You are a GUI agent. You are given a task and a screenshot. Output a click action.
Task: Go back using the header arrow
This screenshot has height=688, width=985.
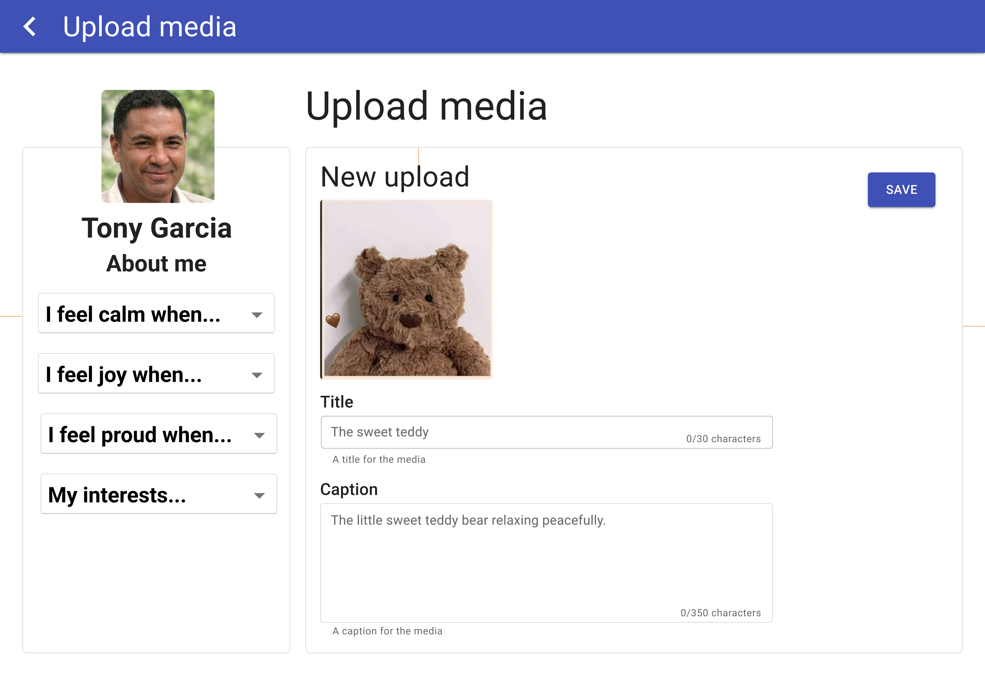[30, 27]
